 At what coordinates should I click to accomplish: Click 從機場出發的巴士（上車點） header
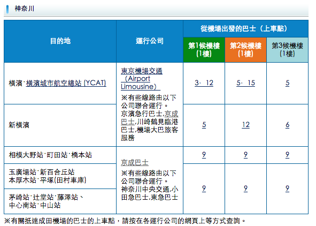pyautogui.click(x=245, y=29)
